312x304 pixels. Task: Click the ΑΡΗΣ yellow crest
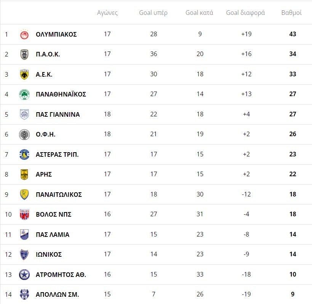(24, 174)
